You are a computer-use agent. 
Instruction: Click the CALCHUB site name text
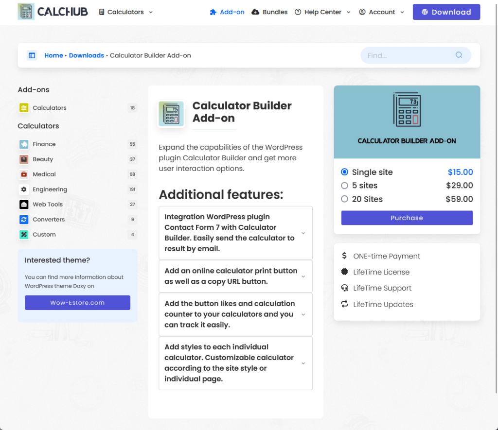pyautogui.click(x=62, y=12)
